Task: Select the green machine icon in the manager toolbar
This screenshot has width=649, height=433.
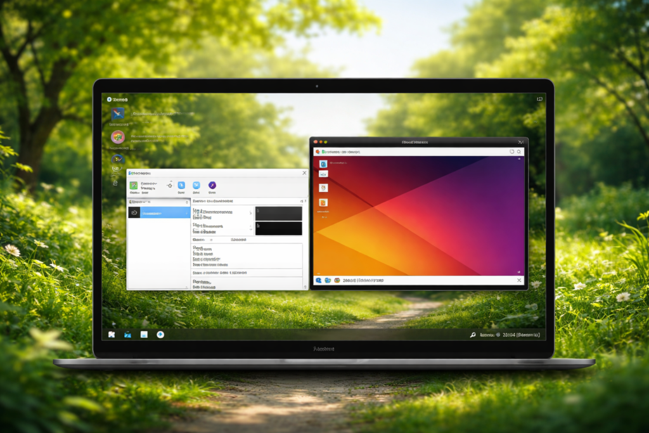Action: pyautogui.click(x=134, y=186)
